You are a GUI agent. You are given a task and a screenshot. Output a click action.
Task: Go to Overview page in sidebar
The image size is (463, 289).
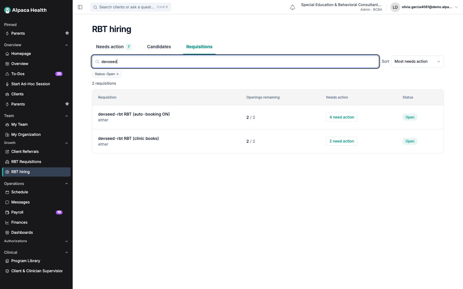(36, 64)
